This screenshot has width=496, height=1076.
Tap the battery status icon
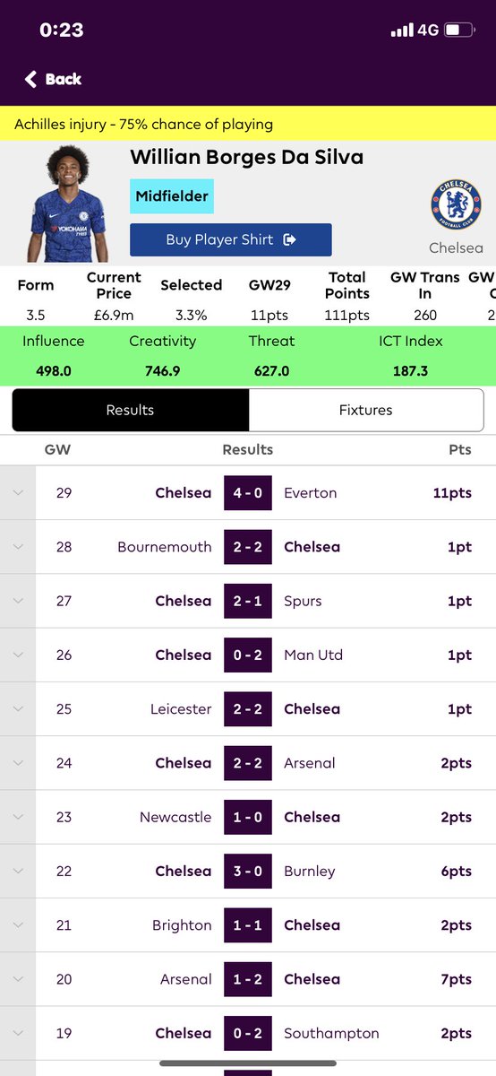click(459, 30)
